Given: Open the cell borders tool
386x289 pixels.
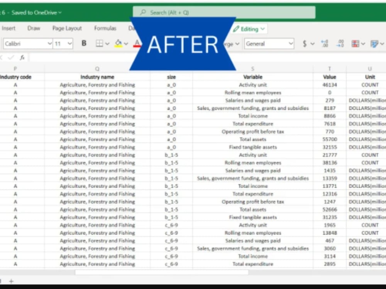Looking at the screenshot, I should [100, 44].
